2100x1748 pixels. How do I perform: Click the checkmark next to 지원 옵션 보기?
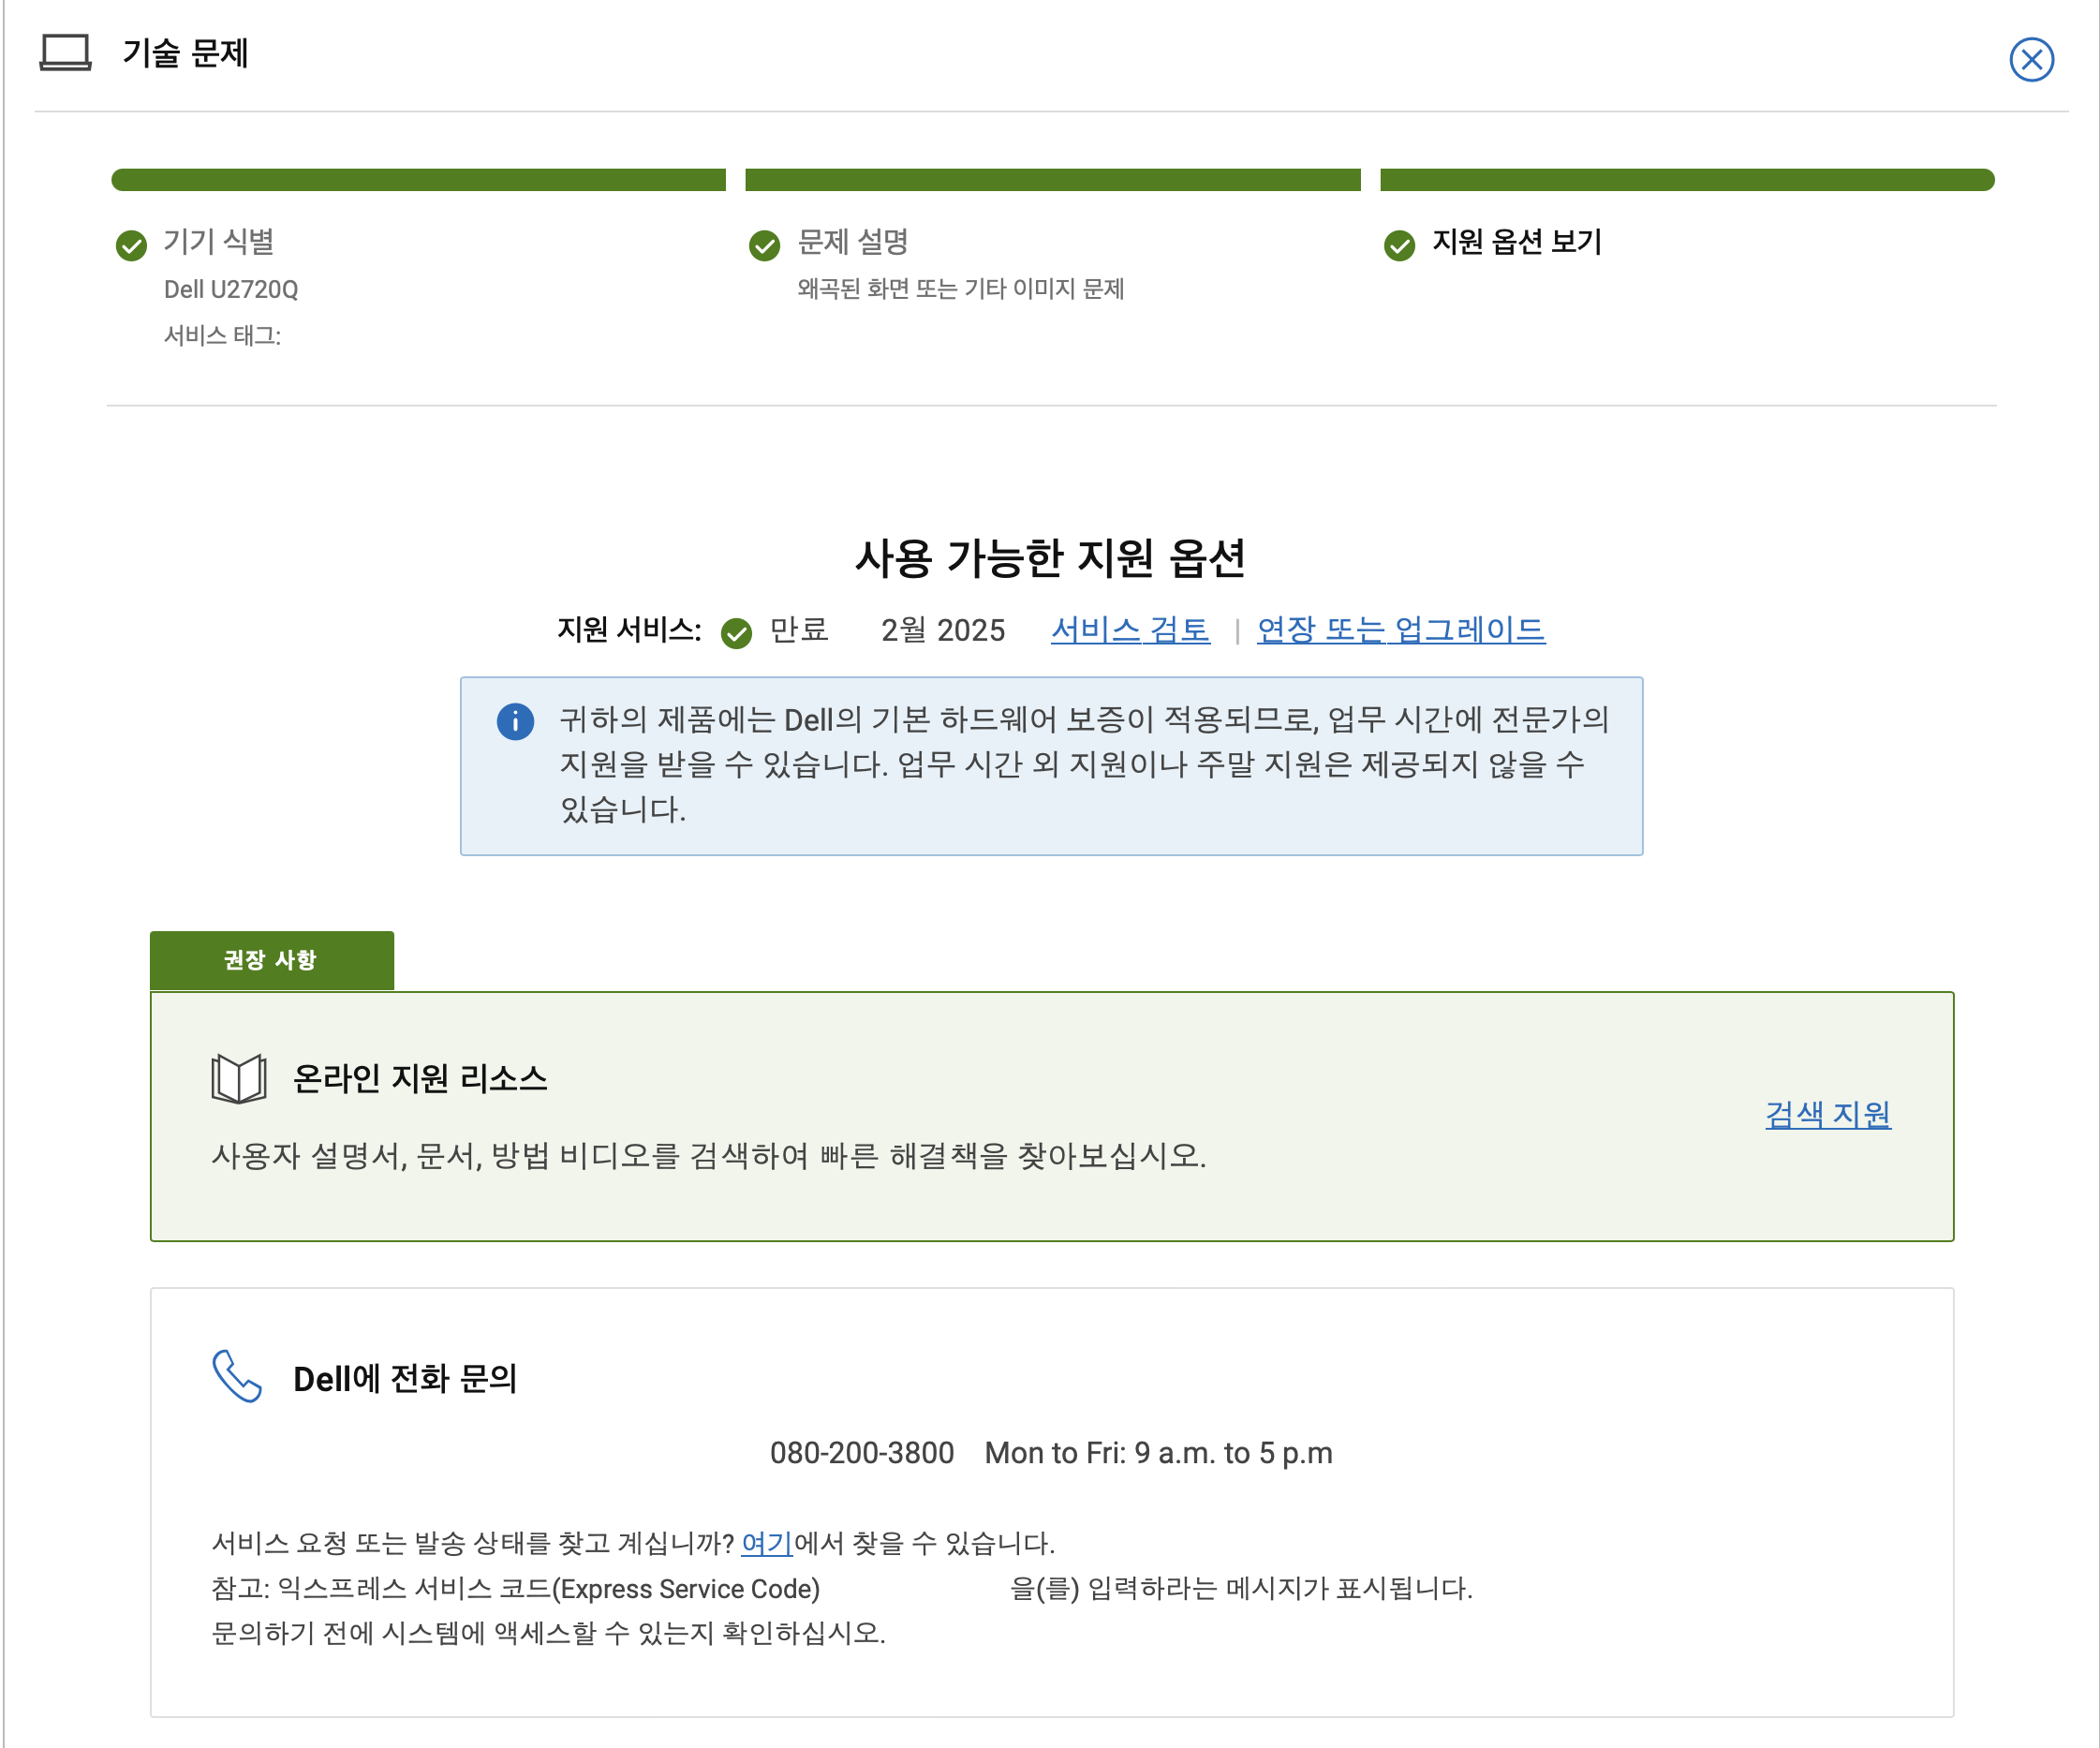1398,245
